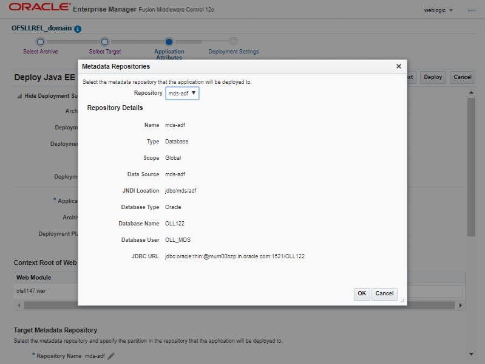Click the Database User value OLL_MDS
Screen dimensions: 485x364
[x=178, y=240]
